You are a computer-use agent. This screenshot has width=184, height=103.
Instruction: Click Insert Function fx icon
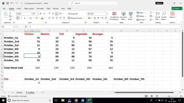click(x=26, y=27)
